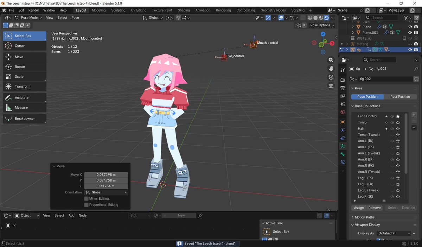Image resolution: width=422 pixels, height=247 pixels.
Task: Open the Pose menu in viewport header
Action: coord(75,18)
